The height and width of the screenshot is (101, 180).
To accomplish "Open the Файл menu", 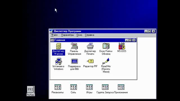I will 54,35.
